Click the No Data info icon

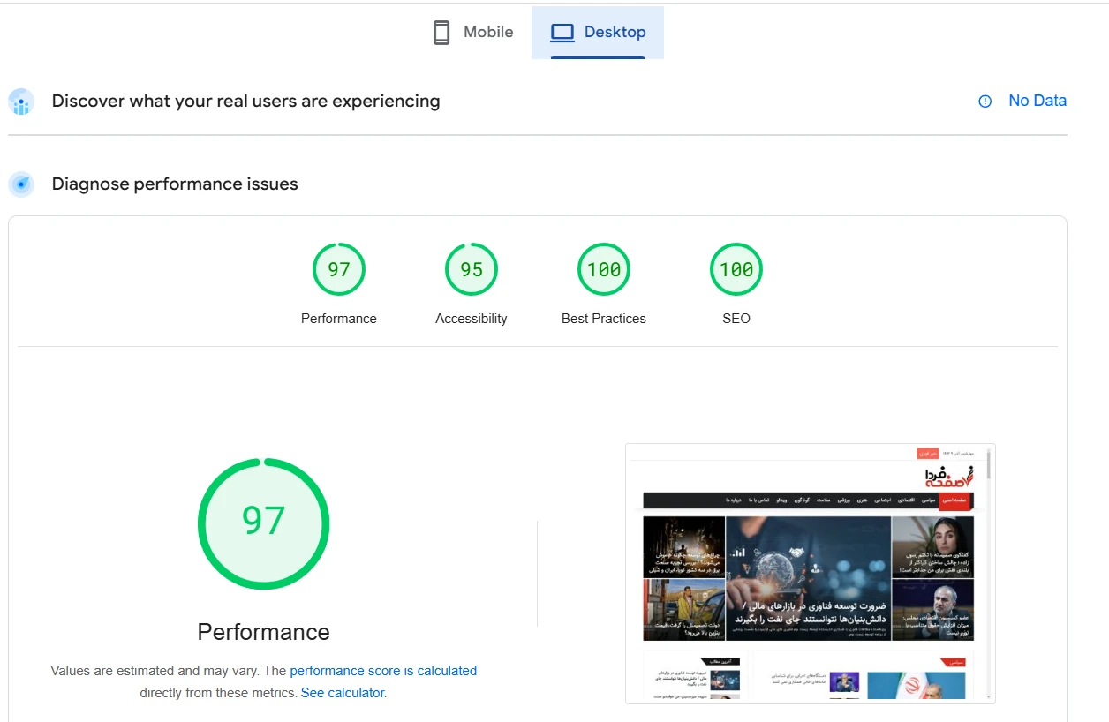coord(985,102)
